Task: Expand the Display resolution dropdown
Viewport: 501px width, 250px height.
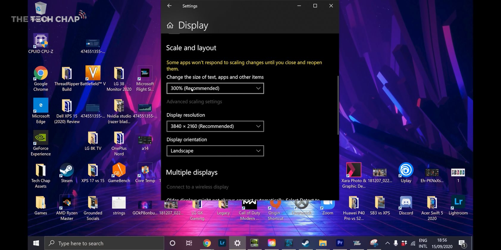Action: [215, 126]
